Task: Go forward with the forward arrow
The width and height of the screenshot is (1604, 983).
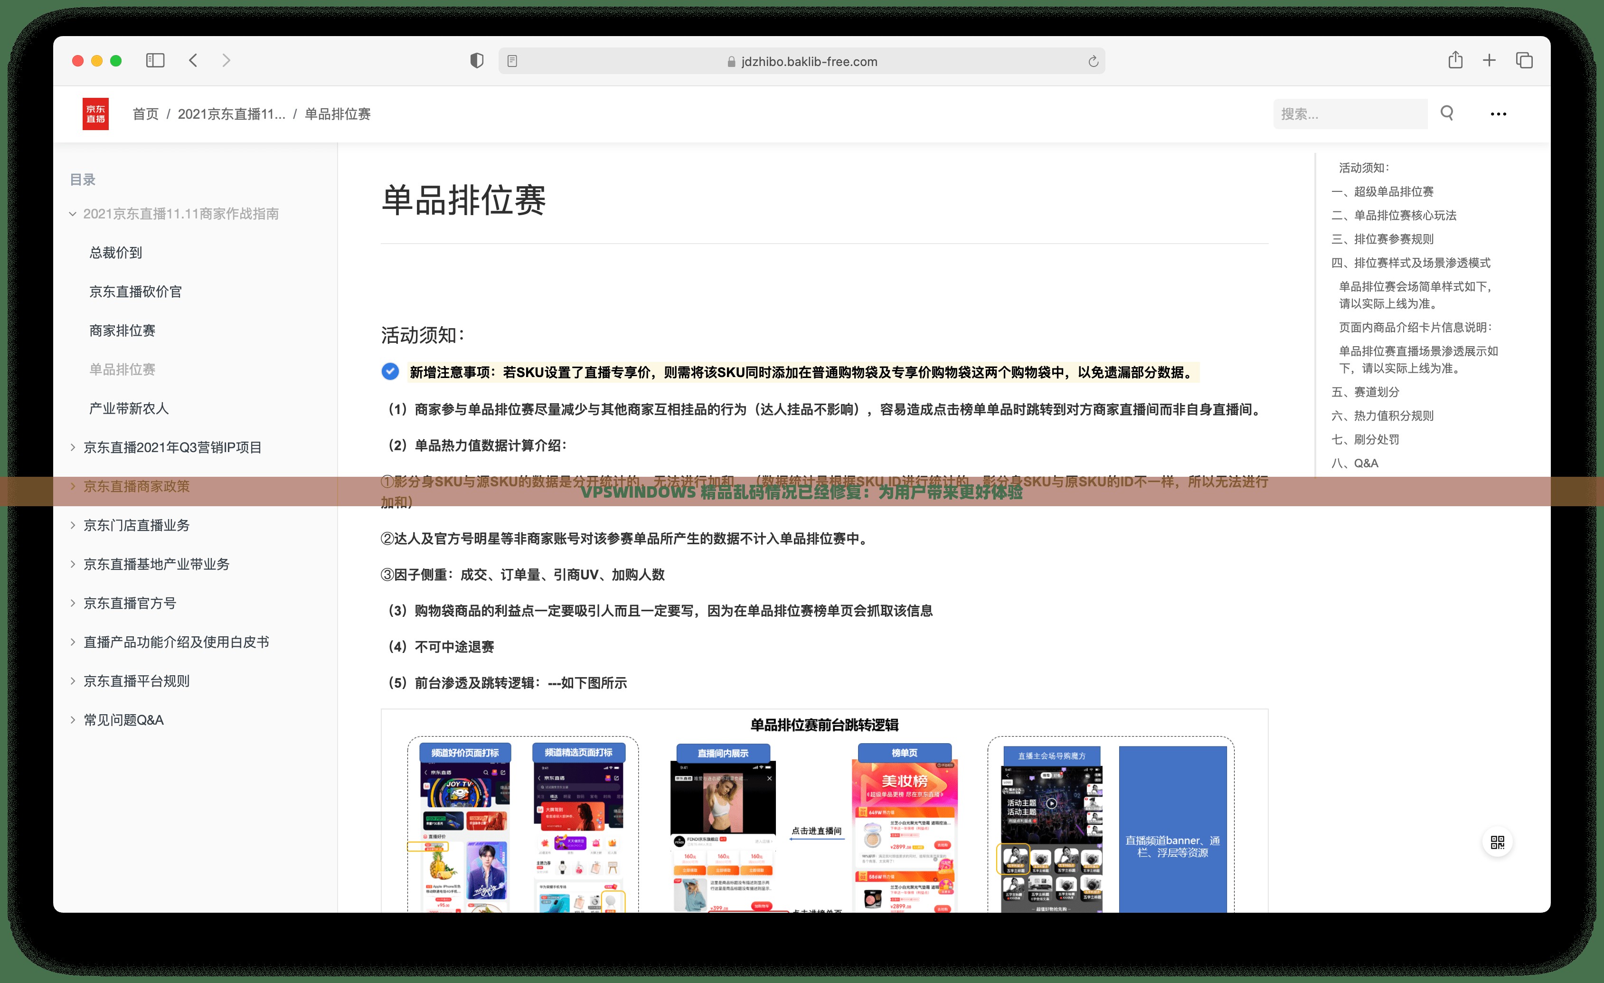Action: (226, 60)
